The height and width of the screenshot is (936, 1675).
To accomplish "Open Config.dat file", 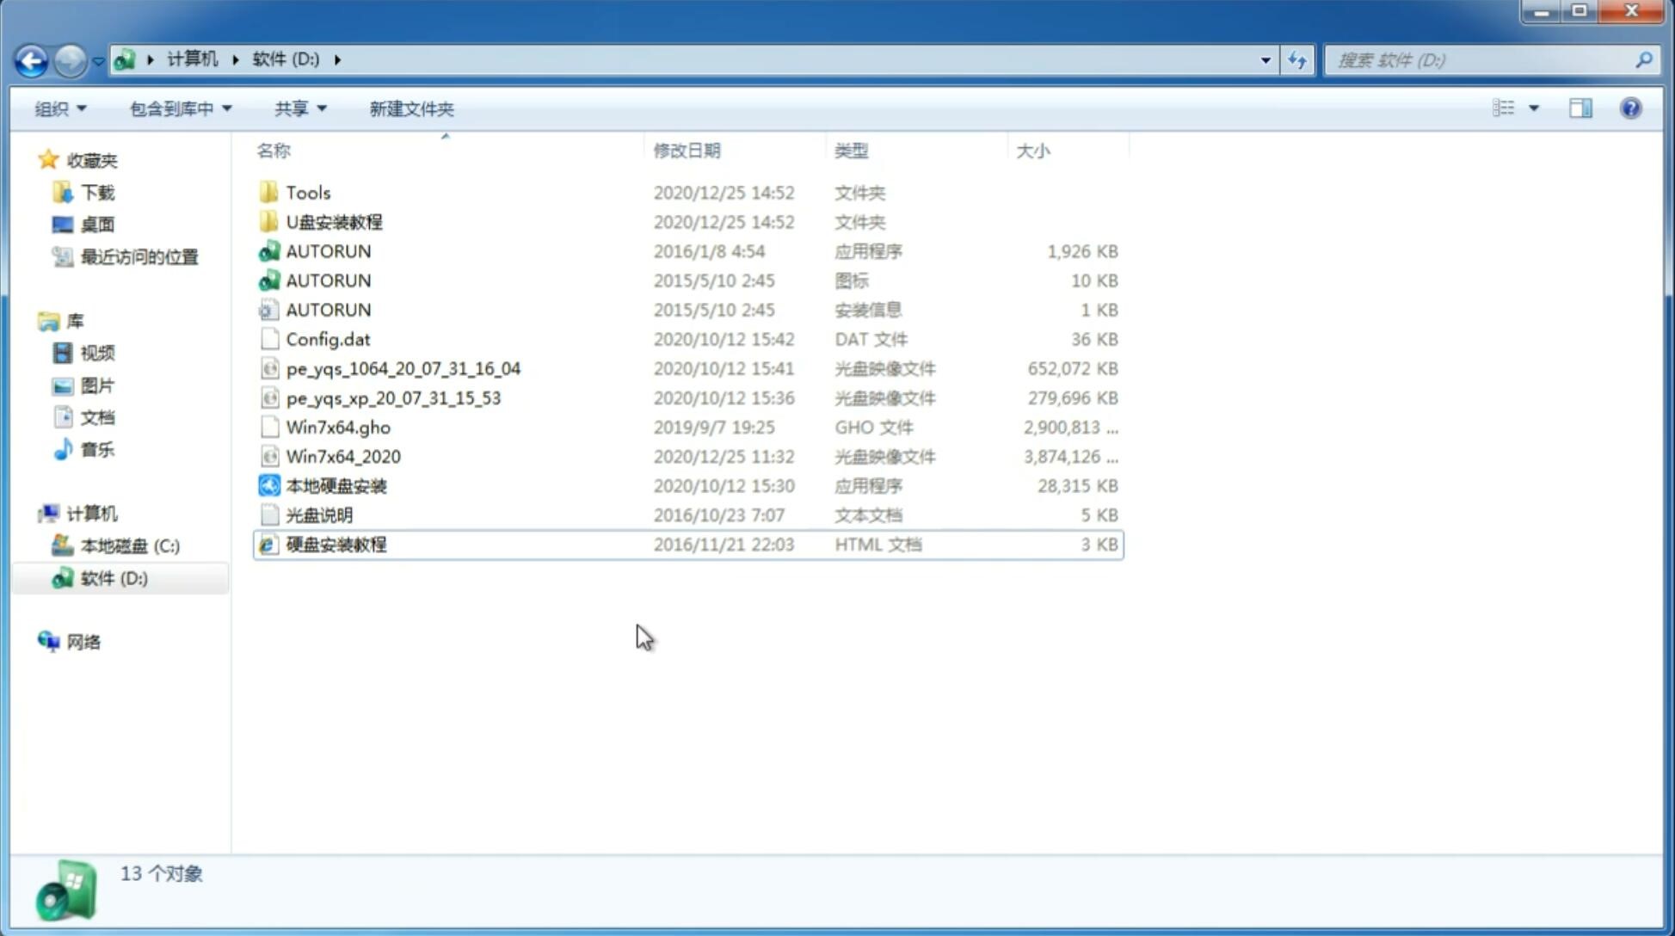I will 328,339.
